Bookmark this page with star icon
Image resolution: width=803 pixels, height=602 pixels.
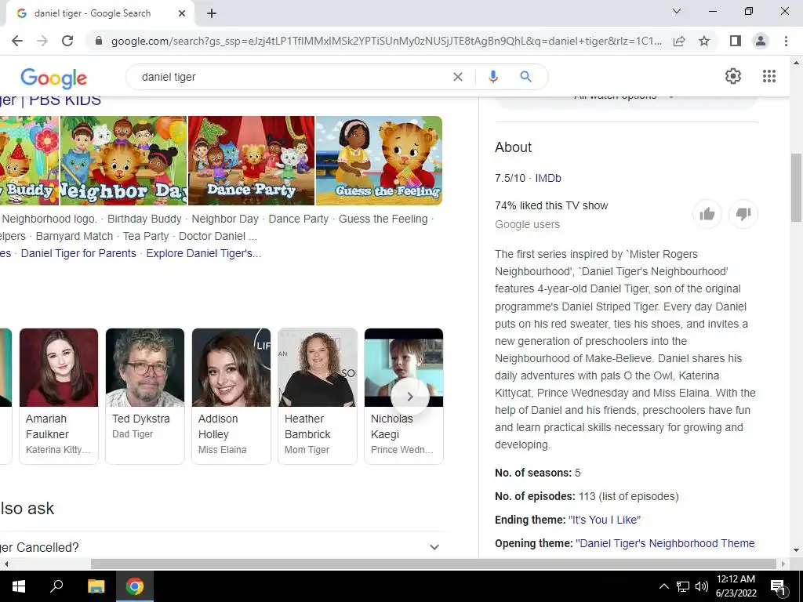coord(704,41)
